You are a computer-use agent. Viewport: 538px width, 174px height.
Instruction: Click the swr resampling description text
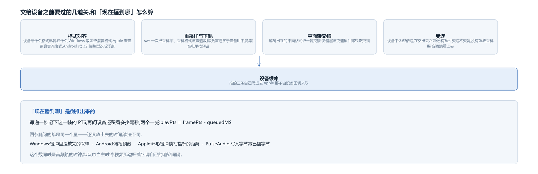click(198, 43)
